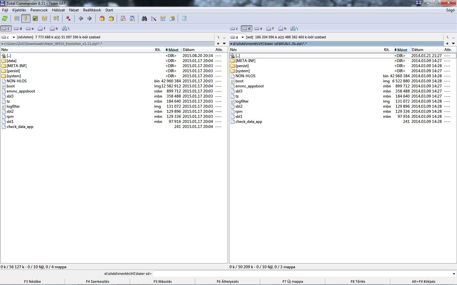Image resolution: width=457 pixels, height=285 pixels.
Task: Click the Pack files gift-box icon
Action: tap(102, 19)
